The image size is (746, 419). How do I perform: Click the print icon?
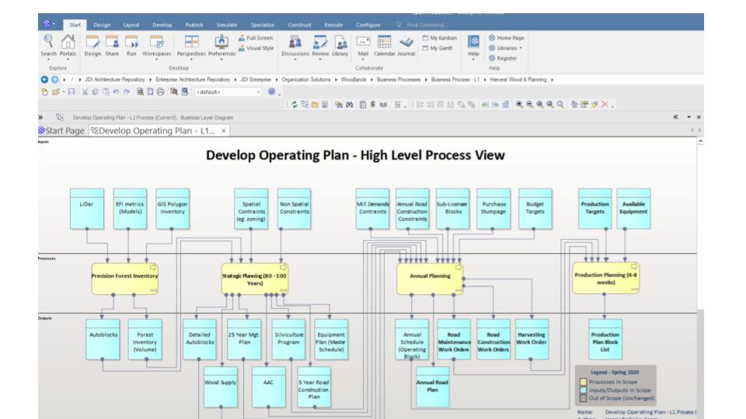(x=160, y=92)
